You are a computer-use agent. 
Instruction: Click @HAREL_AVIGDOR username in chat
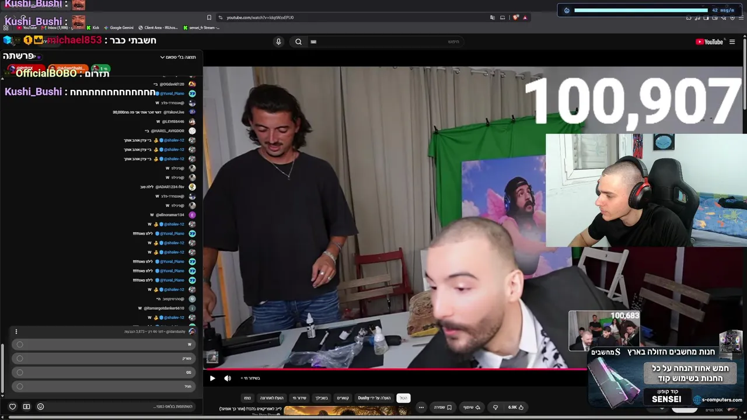coord(167,131)
